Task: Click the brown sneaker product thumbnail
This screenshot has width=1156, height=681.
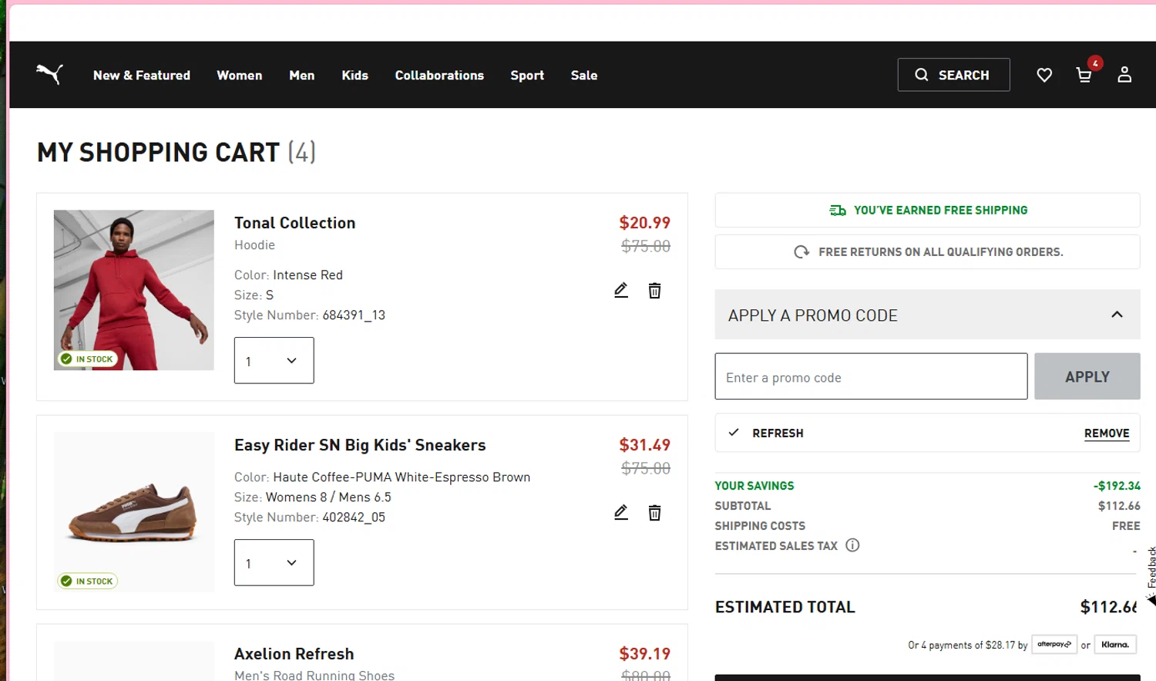Action: (133, 512)
